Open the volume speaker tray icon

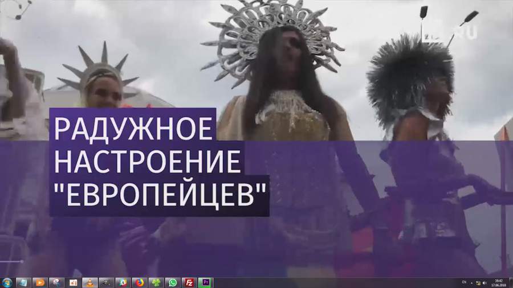coord(484,283)
